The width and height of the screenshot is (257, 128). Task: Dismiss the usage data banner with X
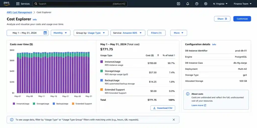pyautogui.click(x=174, y=120)
